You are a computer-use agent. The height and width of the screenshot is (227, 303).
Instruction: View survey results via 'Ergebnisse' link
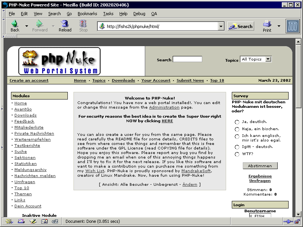coord(260,176)
